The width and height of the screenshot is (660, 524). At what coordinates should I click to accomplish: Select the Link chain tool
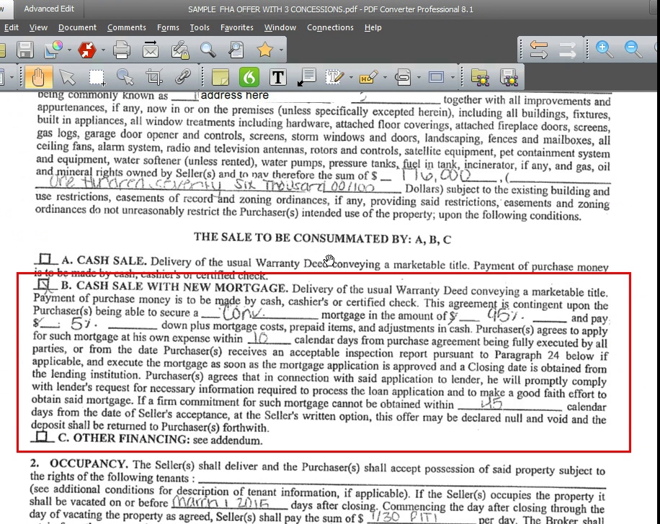183,76
